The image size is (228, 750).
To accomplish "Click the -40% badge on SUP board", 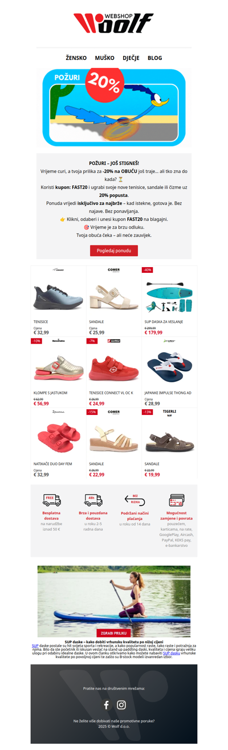I will coord(147,269).
